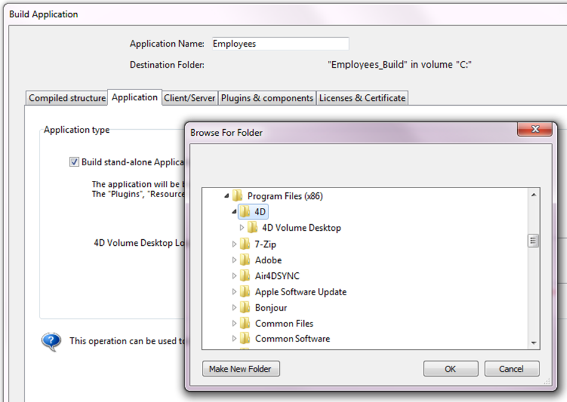Image resolution: width=567 pixels, height=402 pixels.
Task: Open the Client/Server tab
Action: tap(190, 98)
